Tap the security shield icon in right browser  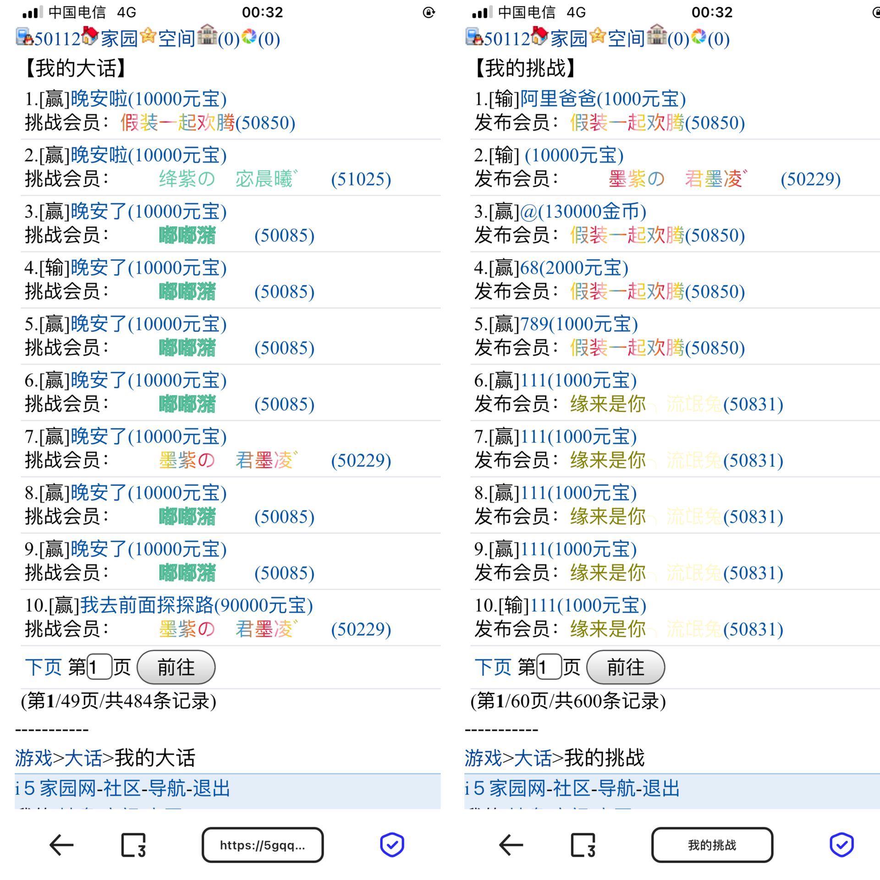[x=841, y=845]
